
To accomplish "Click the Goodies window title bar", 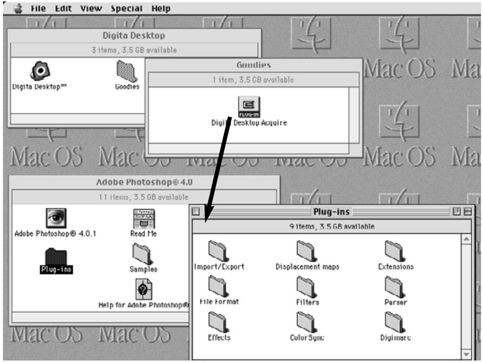I will pyautogui.click(x=253, y=65).
